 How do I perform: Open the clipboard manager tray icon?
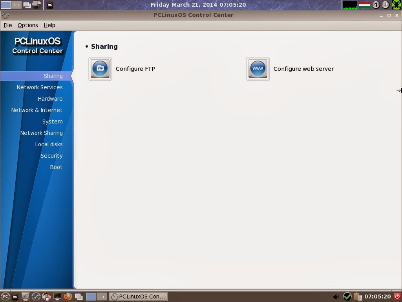tap(358, 296)
